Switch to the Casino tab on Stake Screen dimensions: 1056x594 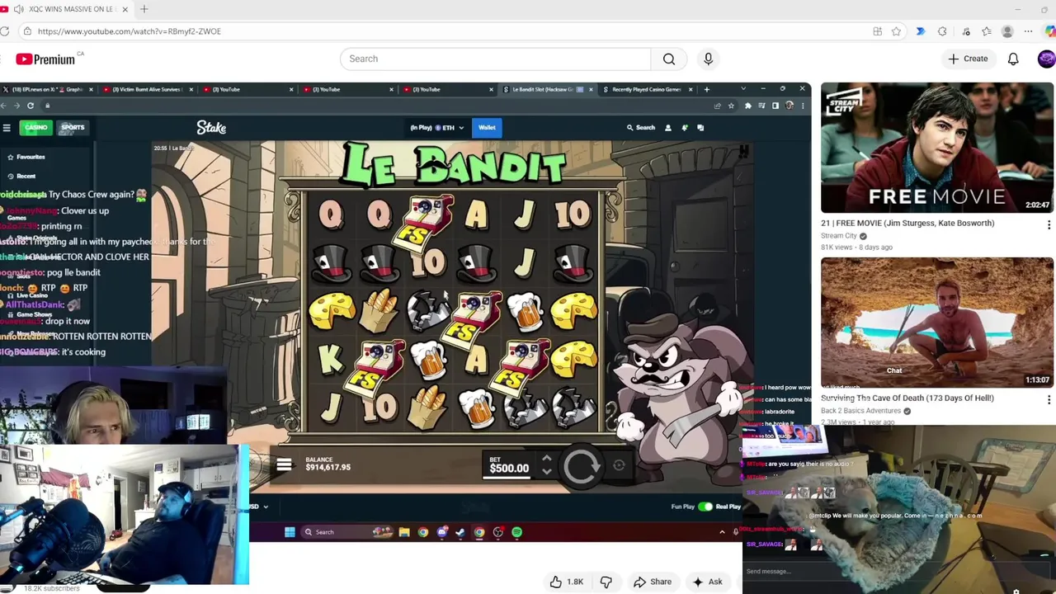pos(35,127)
